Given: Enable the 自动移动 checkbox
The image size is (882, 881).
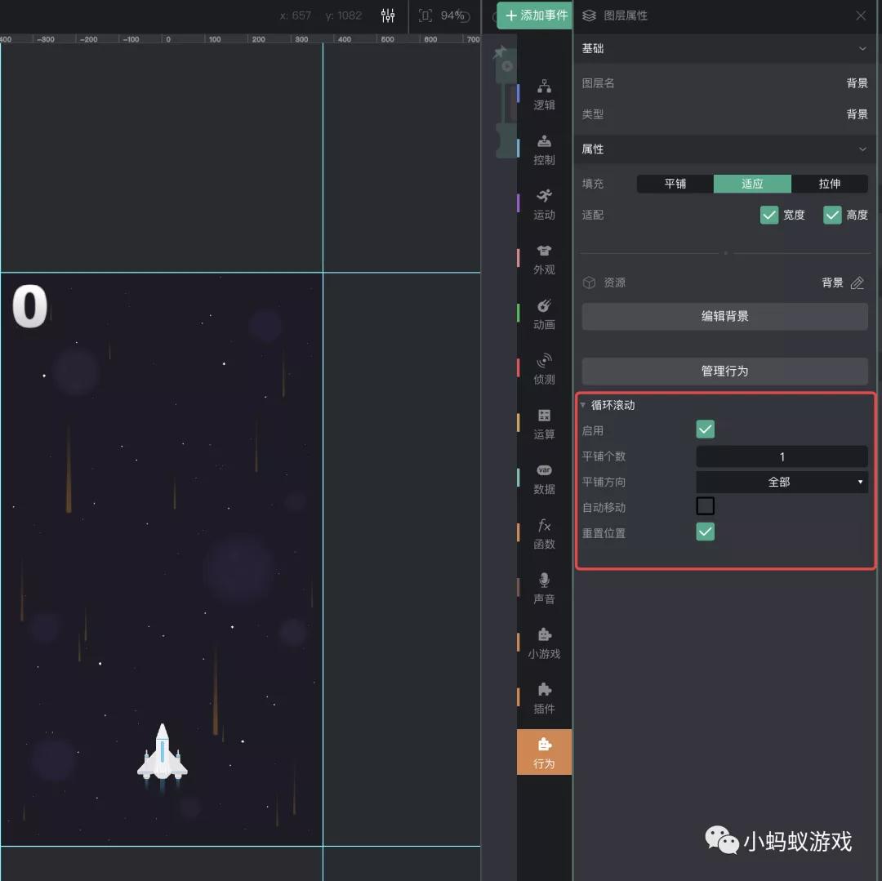Looking at the screenshot, I should 704,505.
